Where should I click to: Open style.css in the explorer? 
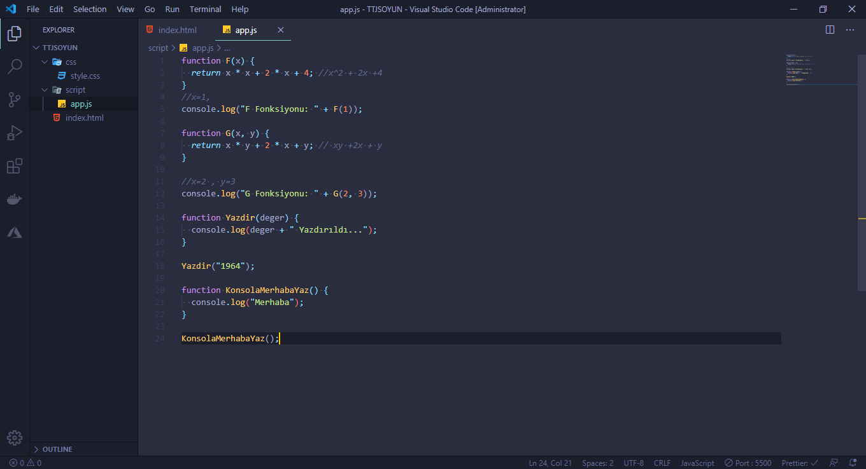(85, 76)
